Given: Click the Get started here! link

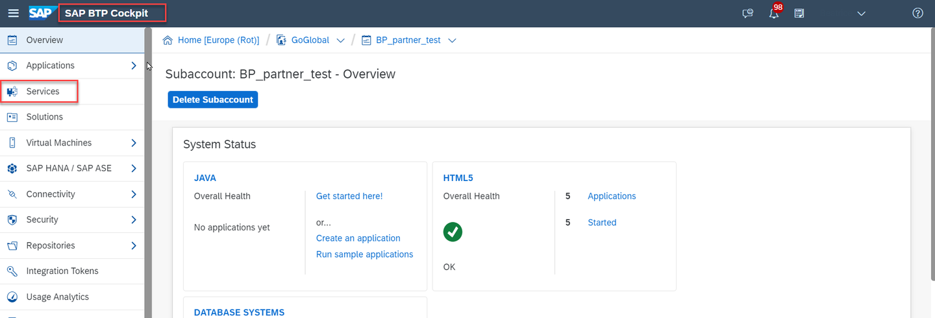Looking at the screenshot, I should (x=349, y=196).
